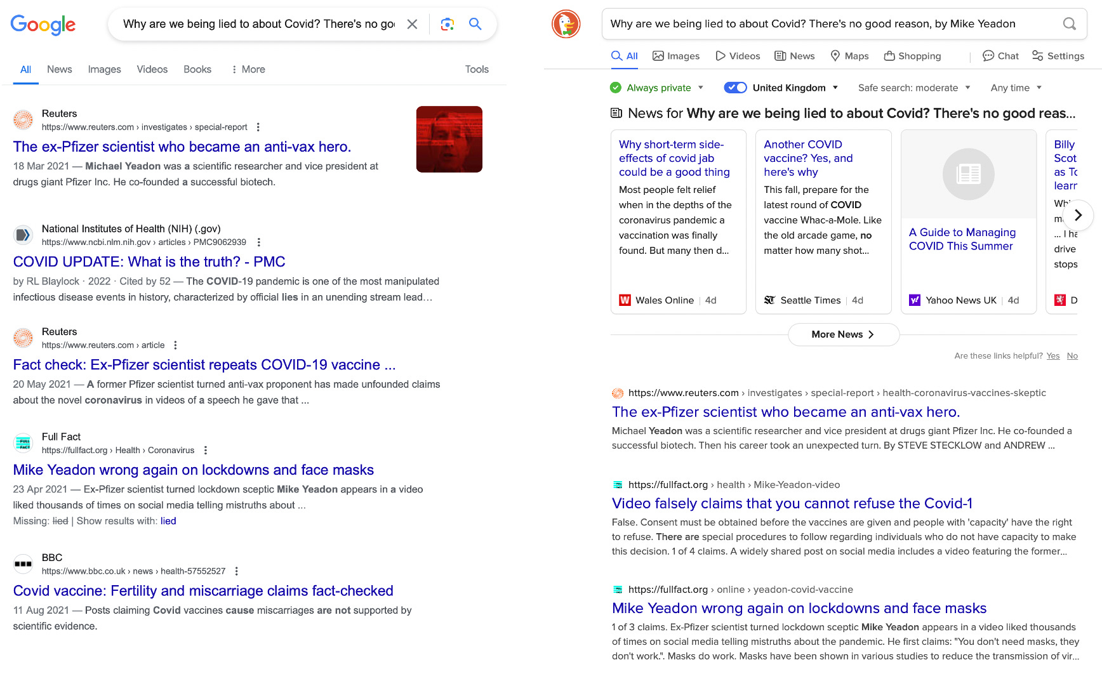Switch to DuckDuckGo Videos tab
The height and width of the screenshot is (674, 1102).
(738, 56)
